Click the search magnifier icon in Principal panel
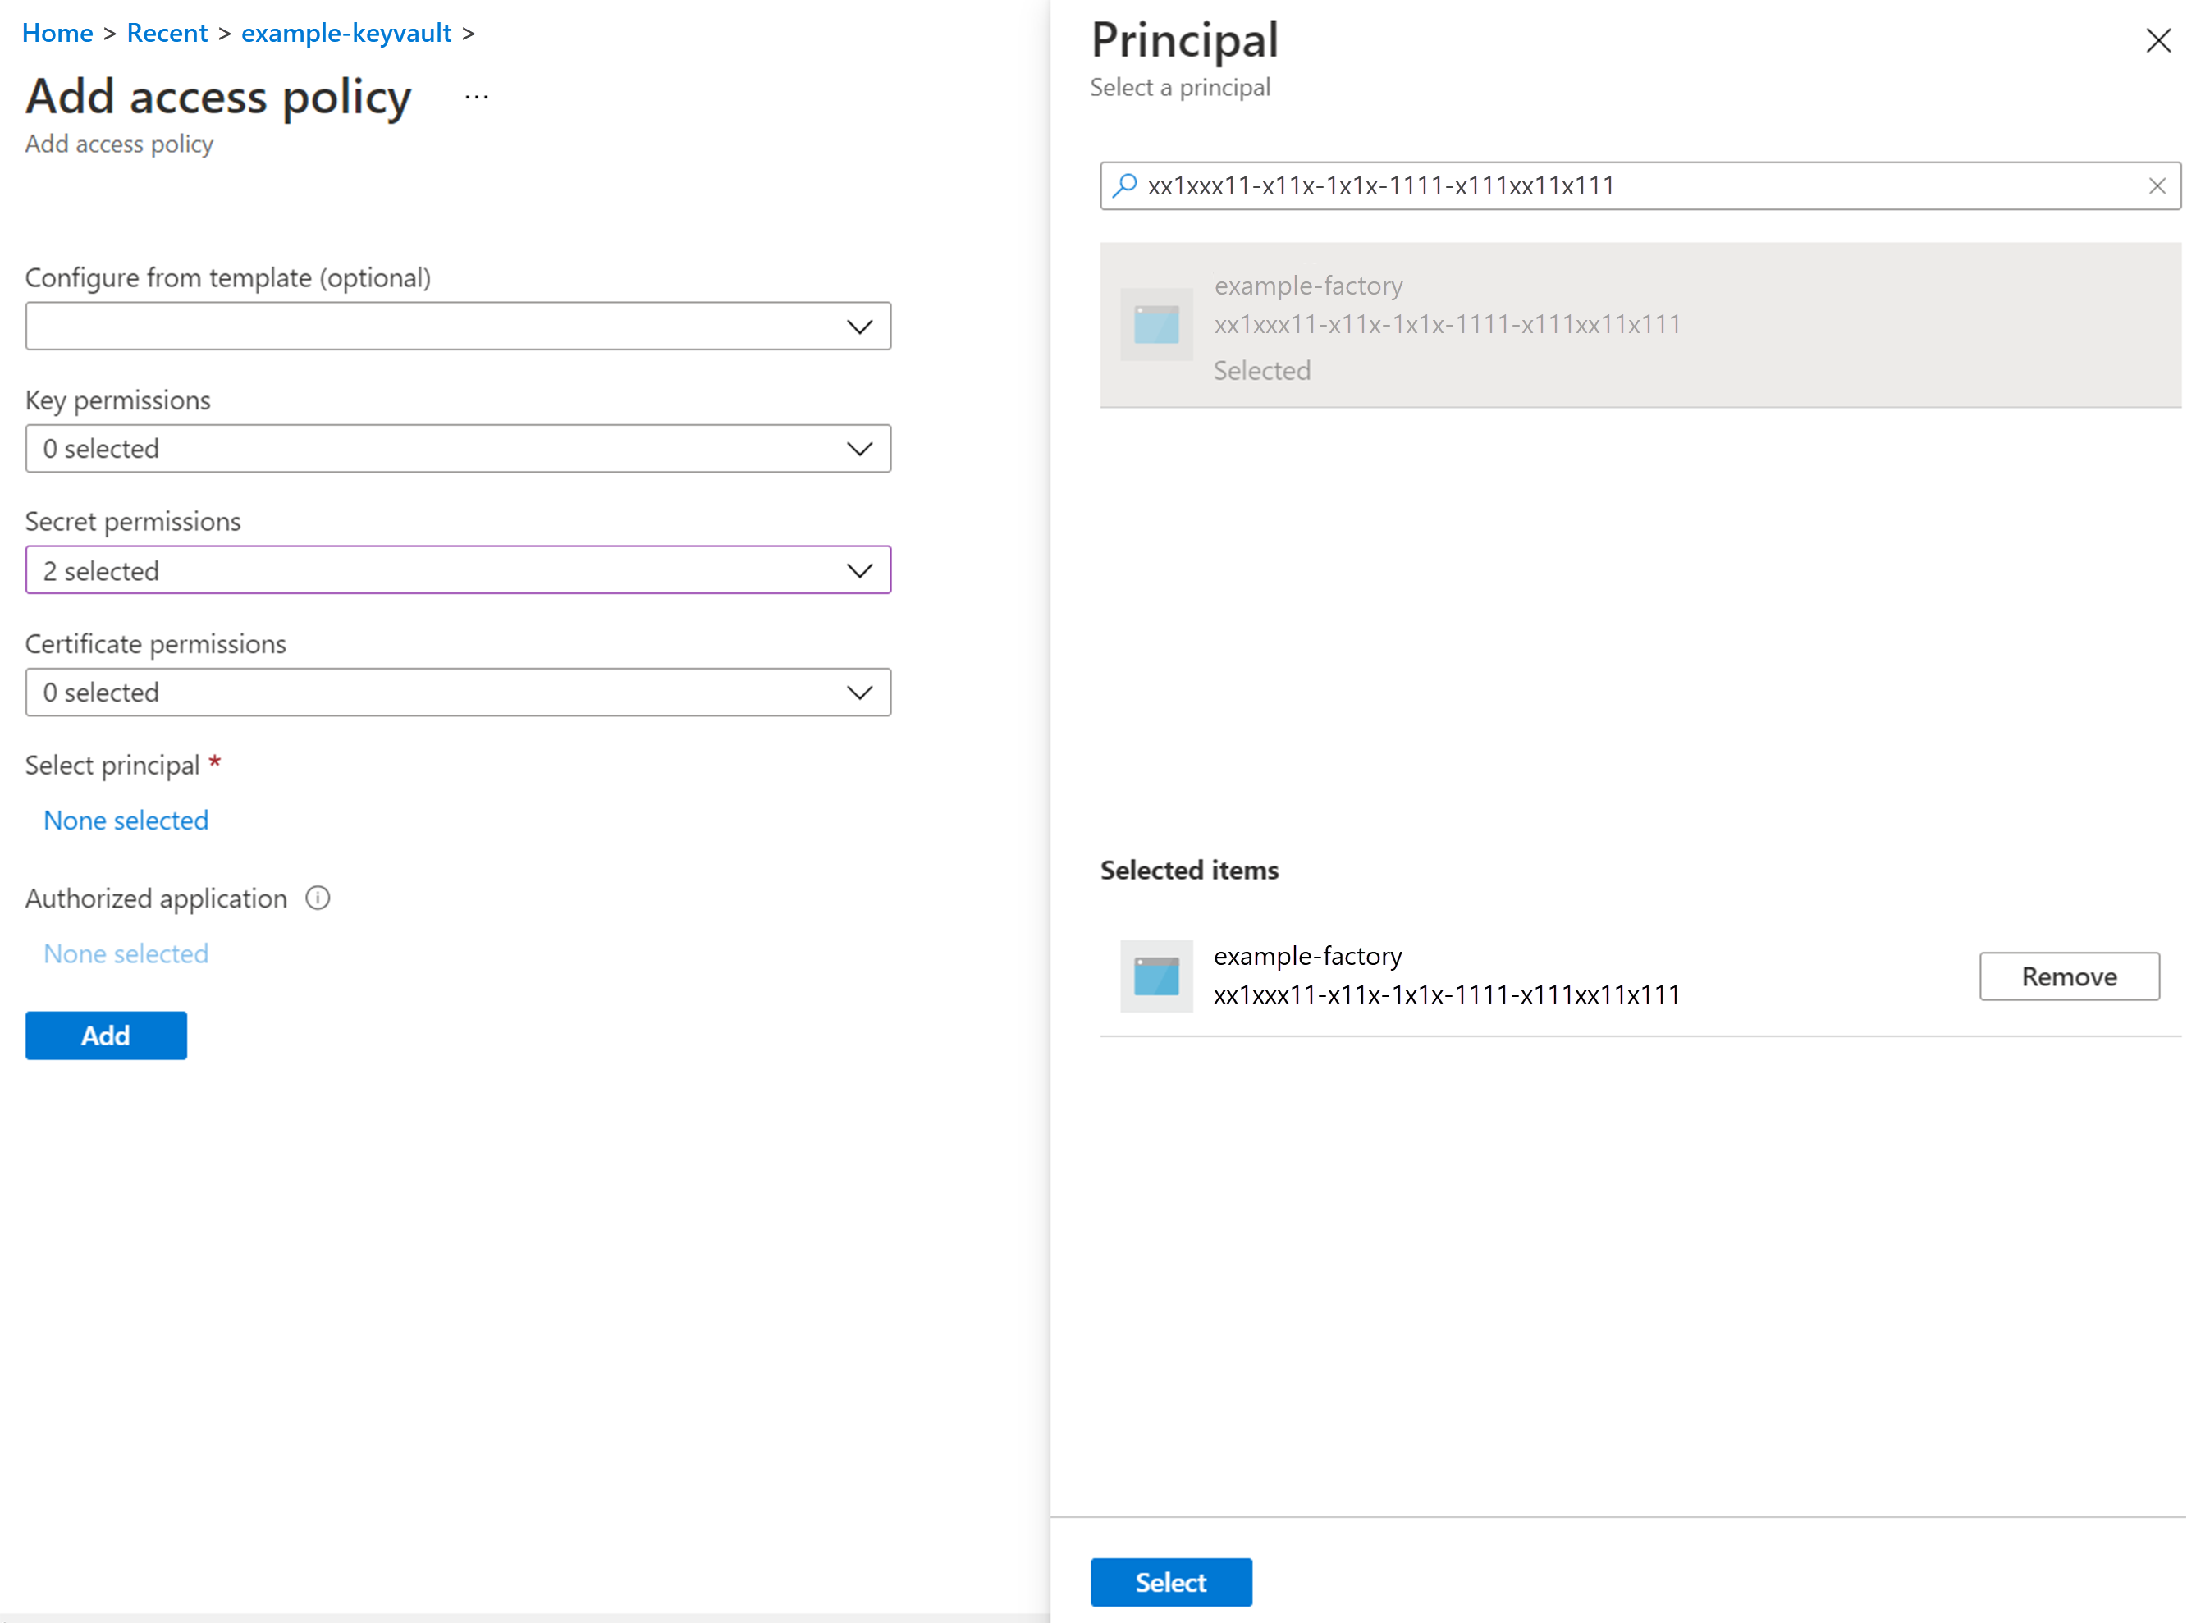This screenshot has height=1623, width=2187. [1125, 185]
